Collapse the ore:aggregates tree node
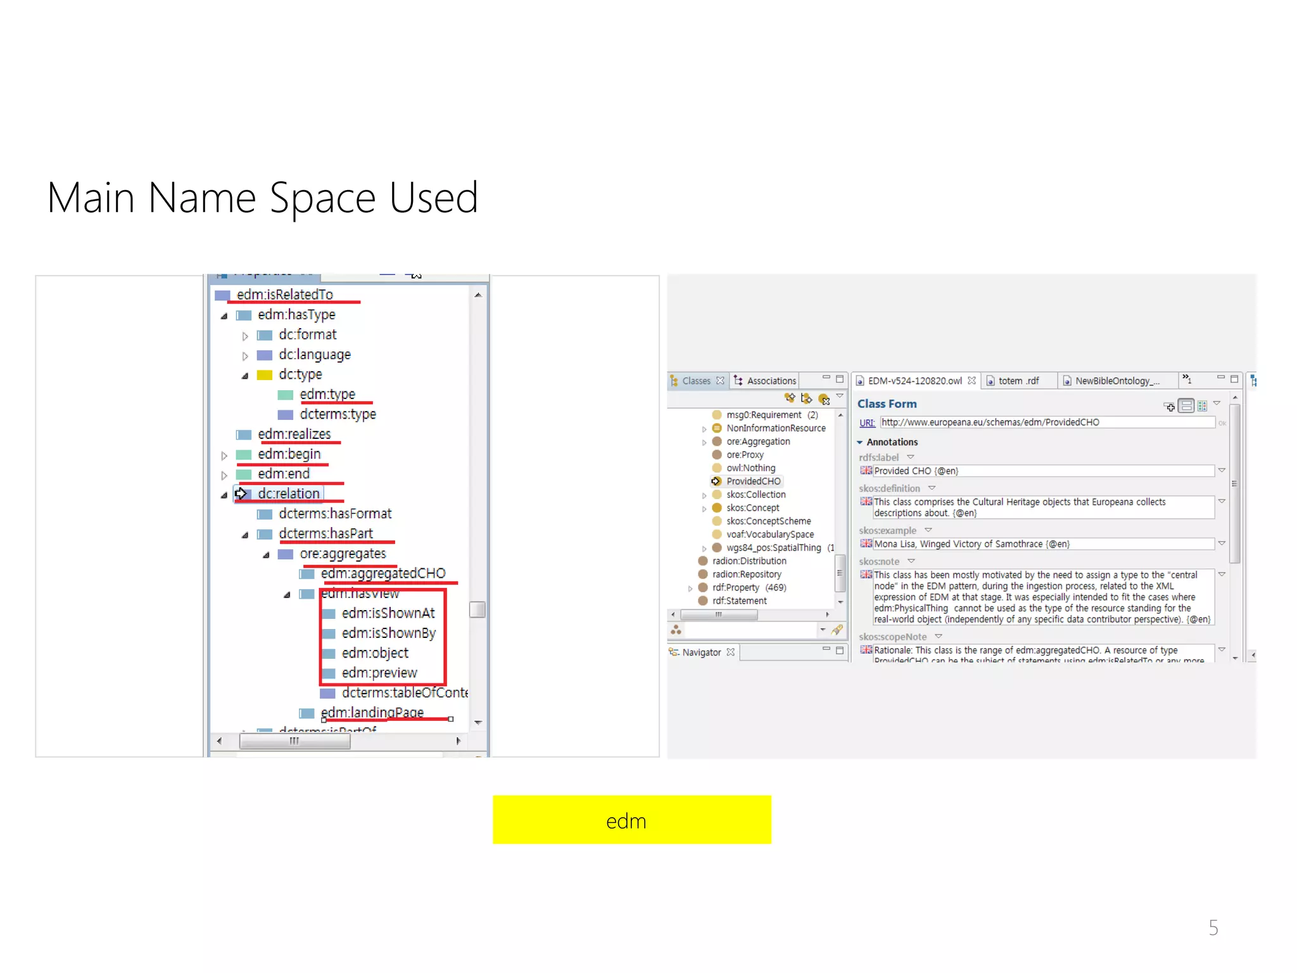The height and width of the screenshot is (973, 1297). pyautogui.click(x=266, y=555)
